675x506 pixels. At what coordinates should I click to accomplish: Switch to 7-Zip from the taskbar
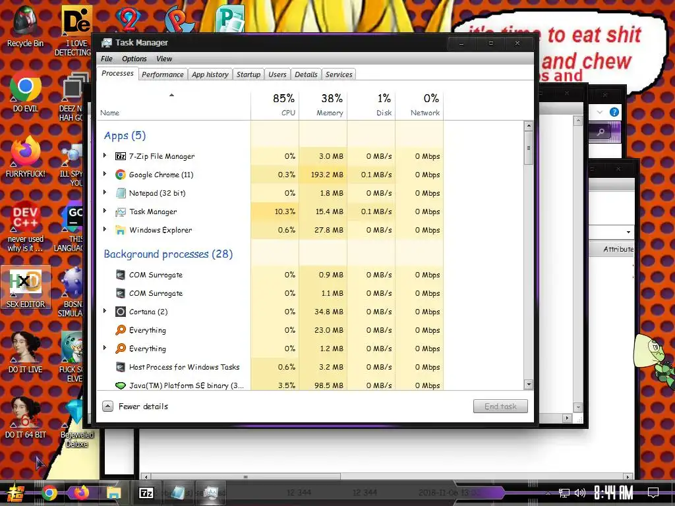[x=146, y=493]
